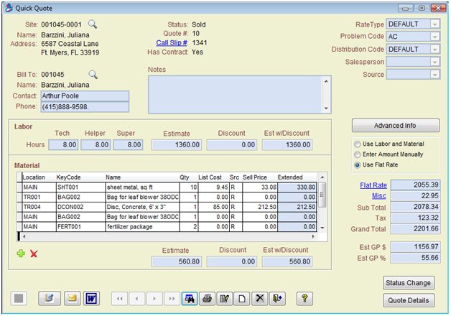The height and width of the screenshot is (316, 451).
Task: Click the help question mark icon
Action: coord(304,298)
